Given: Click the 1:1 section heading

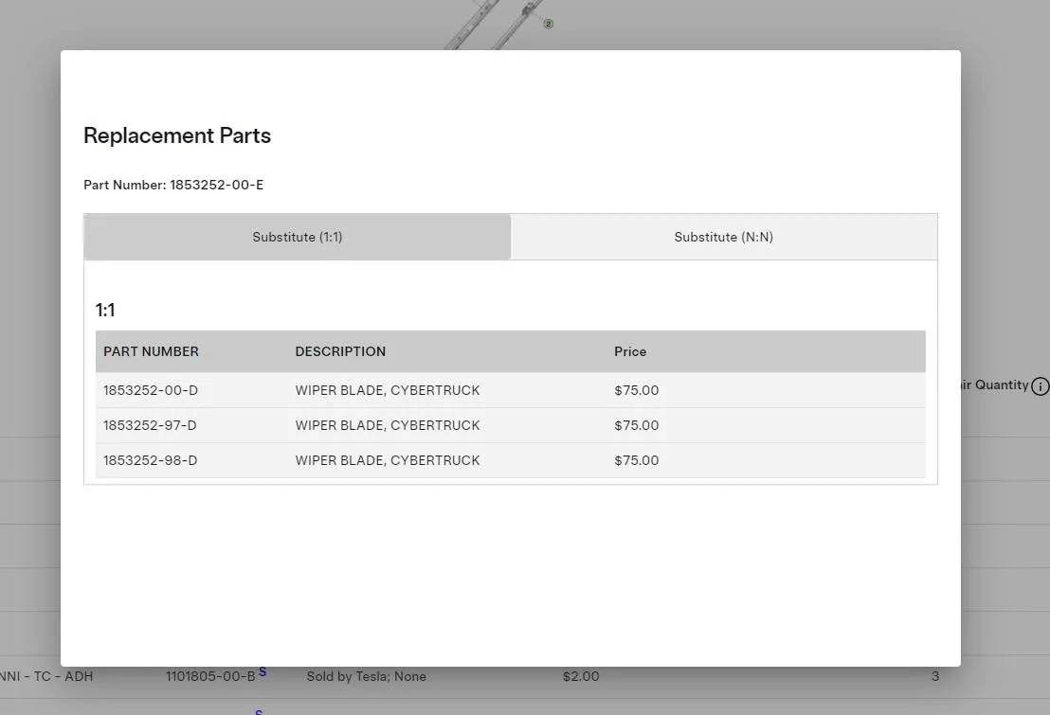Looking at the screenshot, I should pyautogui.click(x=105, y=310).
